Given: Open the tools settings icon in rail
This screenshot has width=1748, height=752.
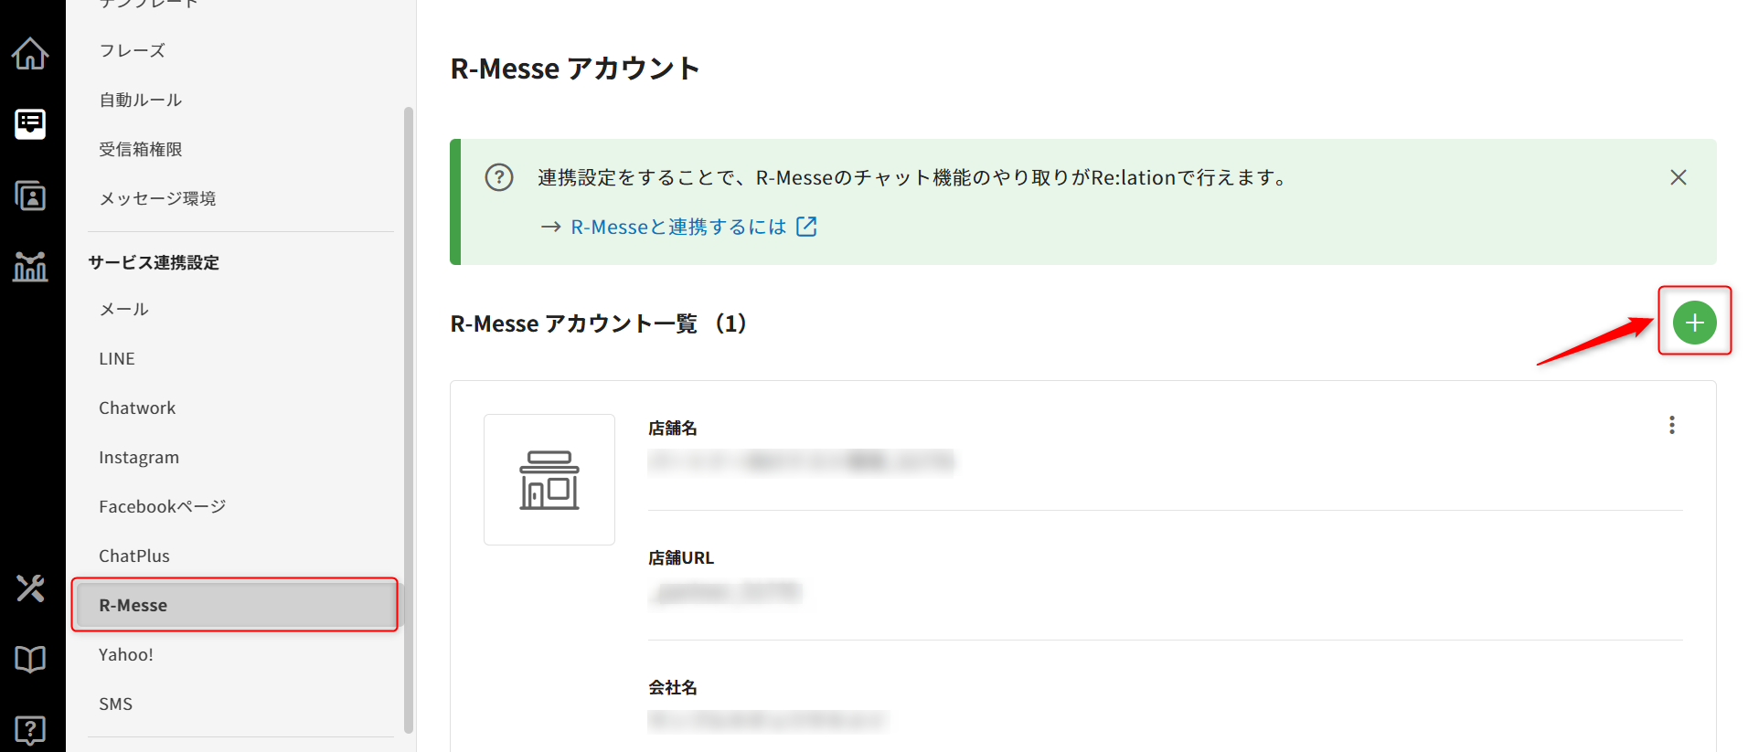Looking at the screenshot, I should pyautogui.click(x=30, y=588).
